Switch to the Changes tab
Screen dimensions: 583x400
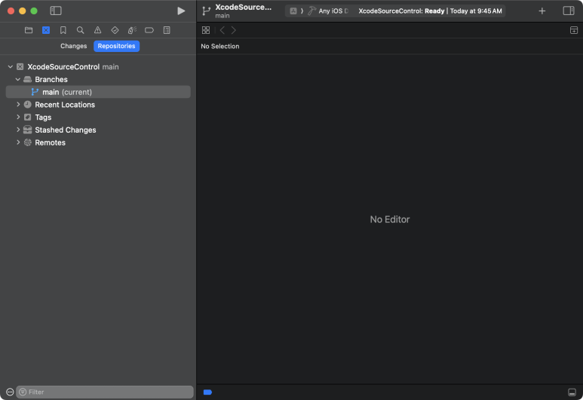pos(74,46)
